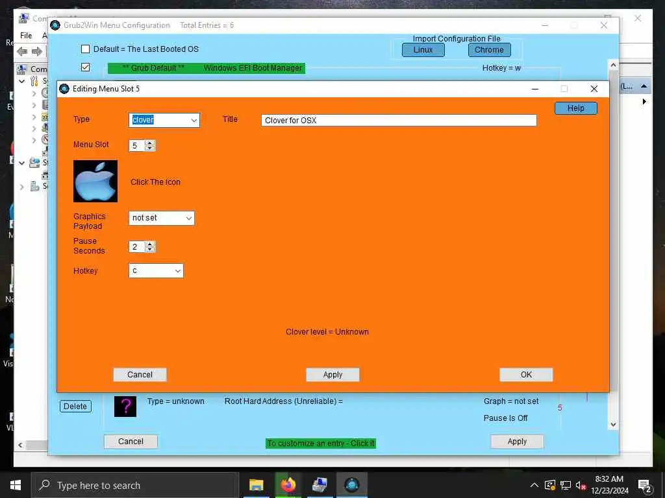665x498 pixels.
Task: Click the Grub2Win title bar logo icon
Action: 55,25
